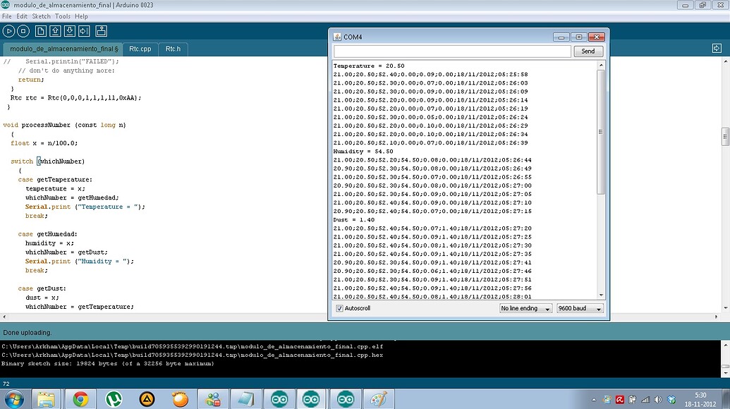Uncheck Autoscroll below the serial output

[339, 308]
